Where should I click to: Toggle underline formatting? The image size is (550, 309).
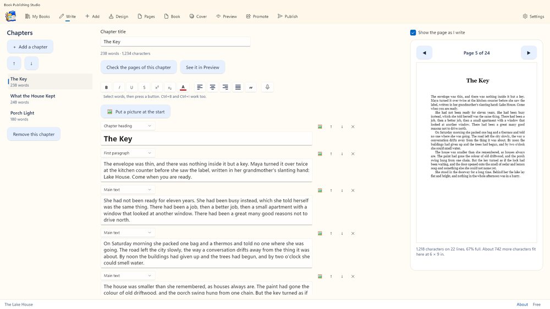(131, 87)
